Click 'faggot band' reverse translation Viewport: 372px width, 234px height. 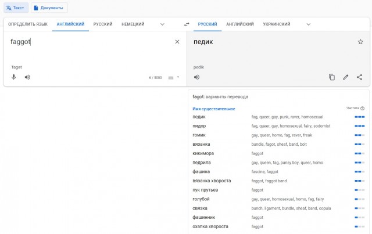[276, 181]
